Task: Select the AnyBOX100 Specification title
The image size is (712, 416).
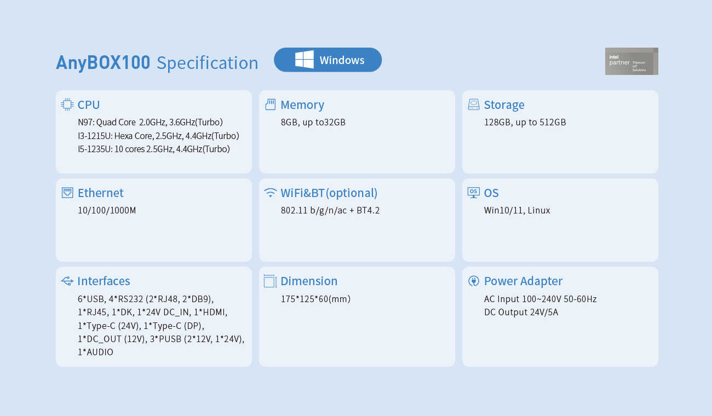Action: coord(157,63)
